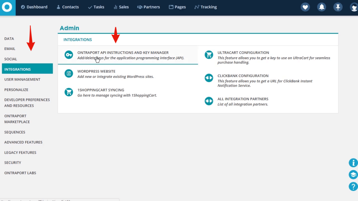Screen dimensions: 358x201
Task: Open Ontraport API Instructions and Key Manager
Action: (123, 53)
